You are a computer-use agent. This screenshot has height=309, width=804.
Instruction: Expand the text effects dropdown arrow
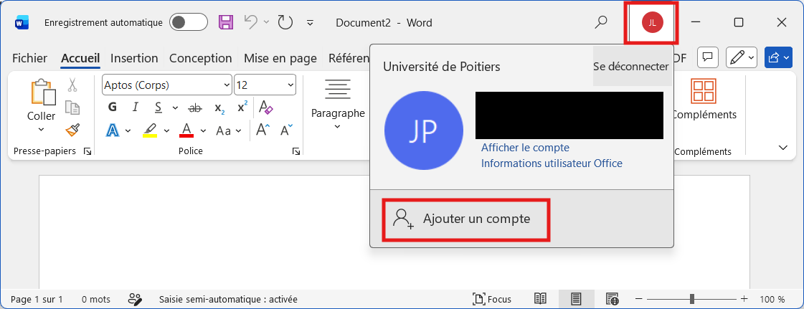pos(128,131)
